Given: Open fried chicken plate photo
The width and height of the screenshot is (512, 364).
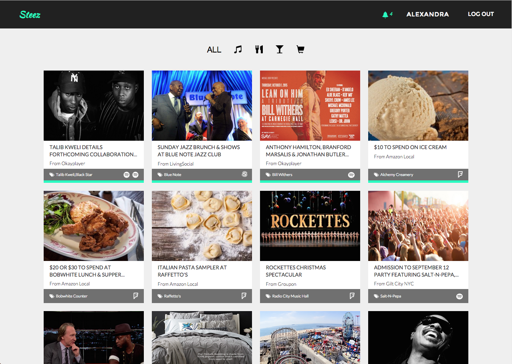Looking at the screenshot, I should pyautogui.click(x=94, y=226).
